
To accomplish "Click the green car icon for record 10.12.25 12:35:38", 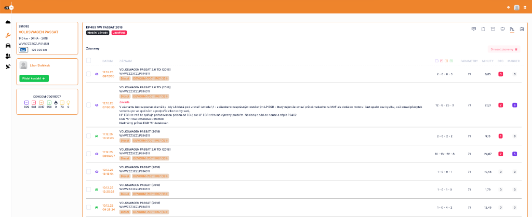I will pos(97,189).
